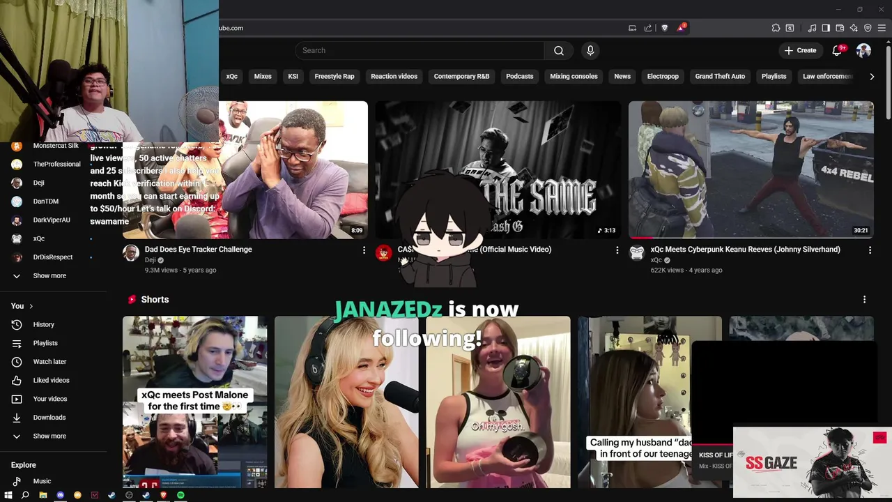
Task: Select the Electropop chip
Action: [663, 76]
